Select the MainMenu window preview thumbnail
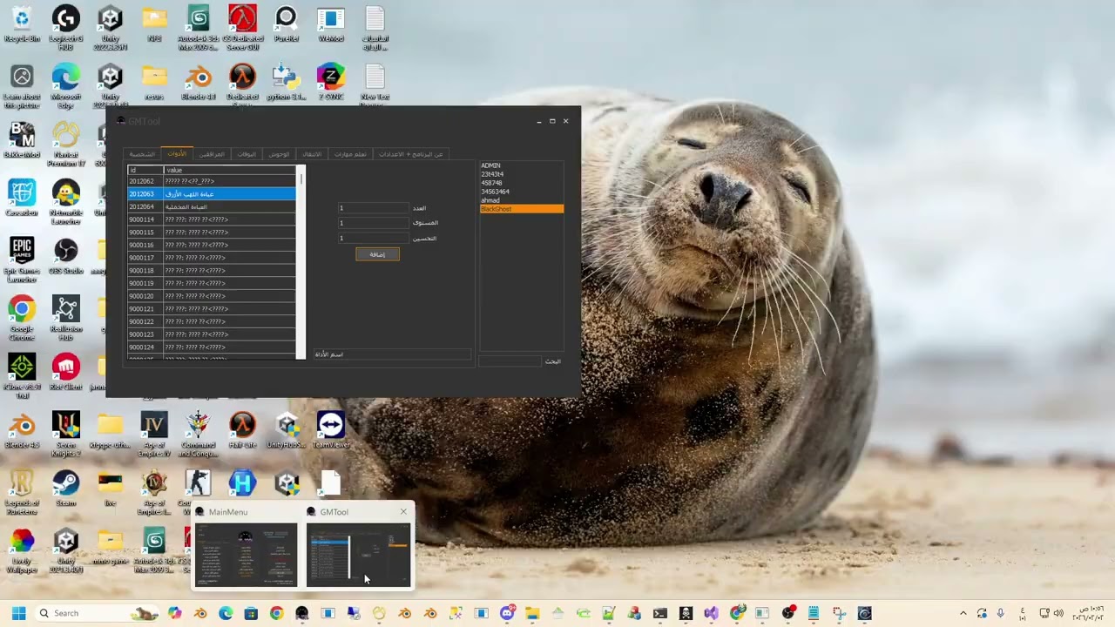Viewport: 1115px width, 627px height. coord(246,554)
